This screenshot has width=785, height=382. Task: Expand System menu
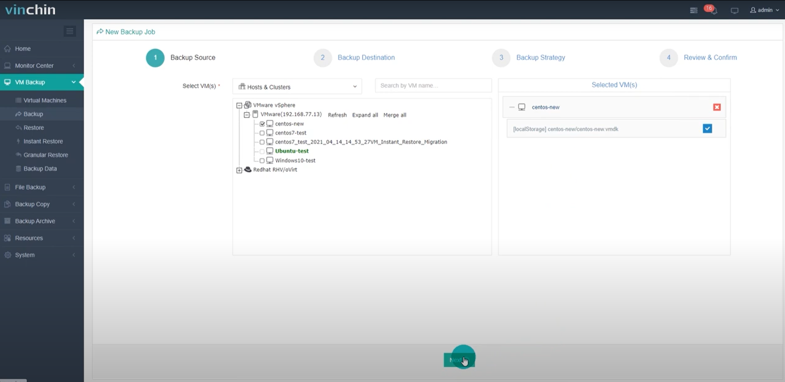(x=42, y=255)
